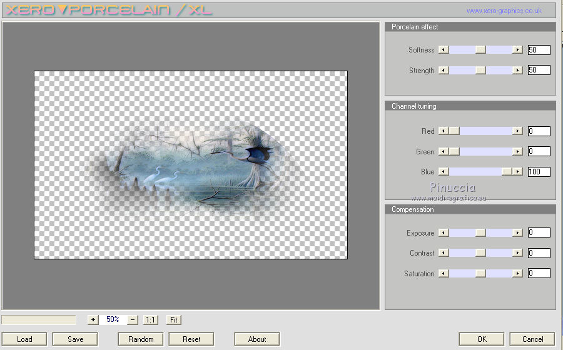563x350 pixels.
Task: Click the Contrast value field
Action: [539, 253]
